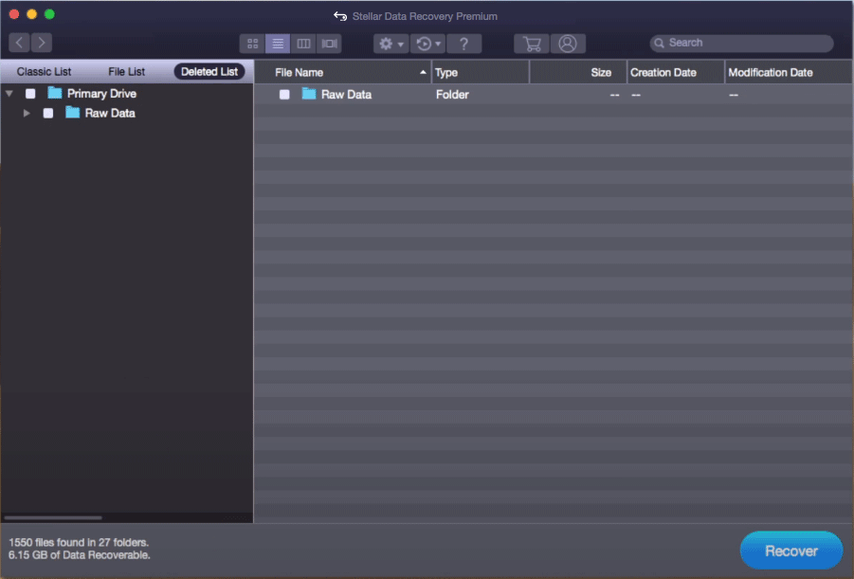Switch to cover flow view
Viewport: 854px width, 579px height.
pos(329,44)
